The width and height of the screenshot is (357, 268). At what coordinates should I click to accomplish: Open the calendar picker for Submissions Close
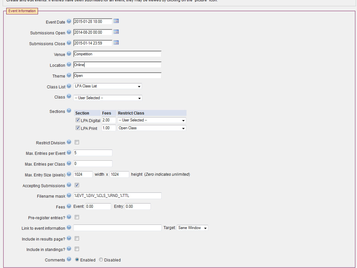pos(116,43)
